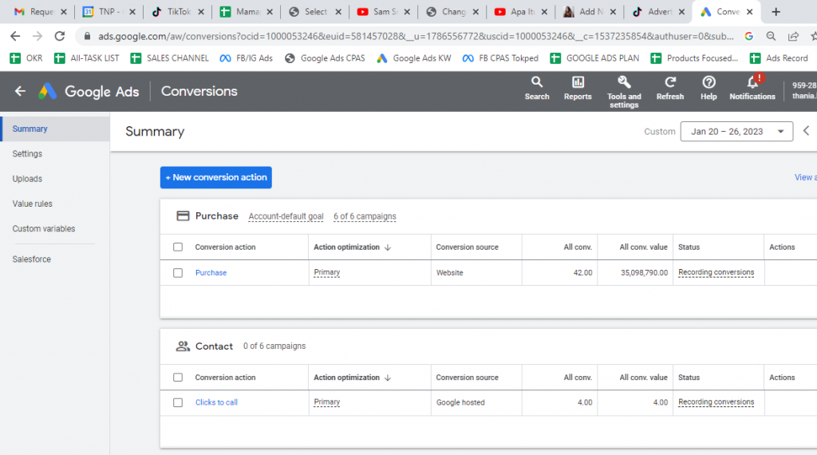The image size is (817, 455).
Task: Open the FB/IG Ads bookmark
Action: [x=246, y=58]
